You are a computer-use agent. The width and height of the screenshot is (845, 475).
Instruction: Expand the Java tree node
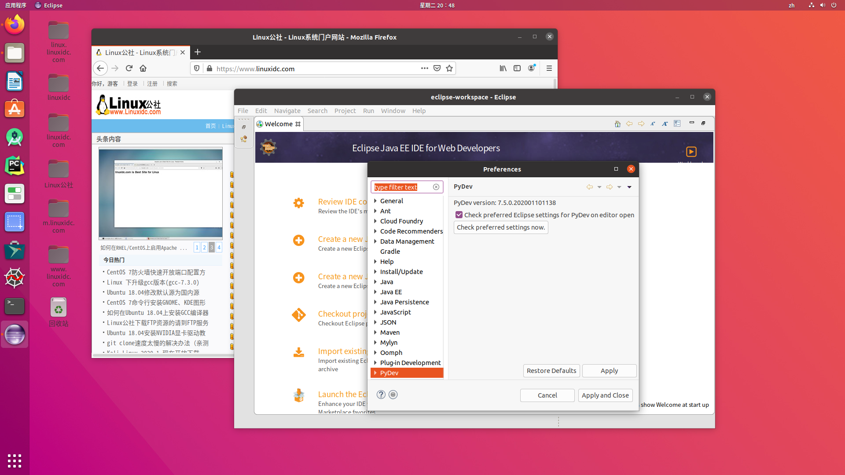(375, 282)
